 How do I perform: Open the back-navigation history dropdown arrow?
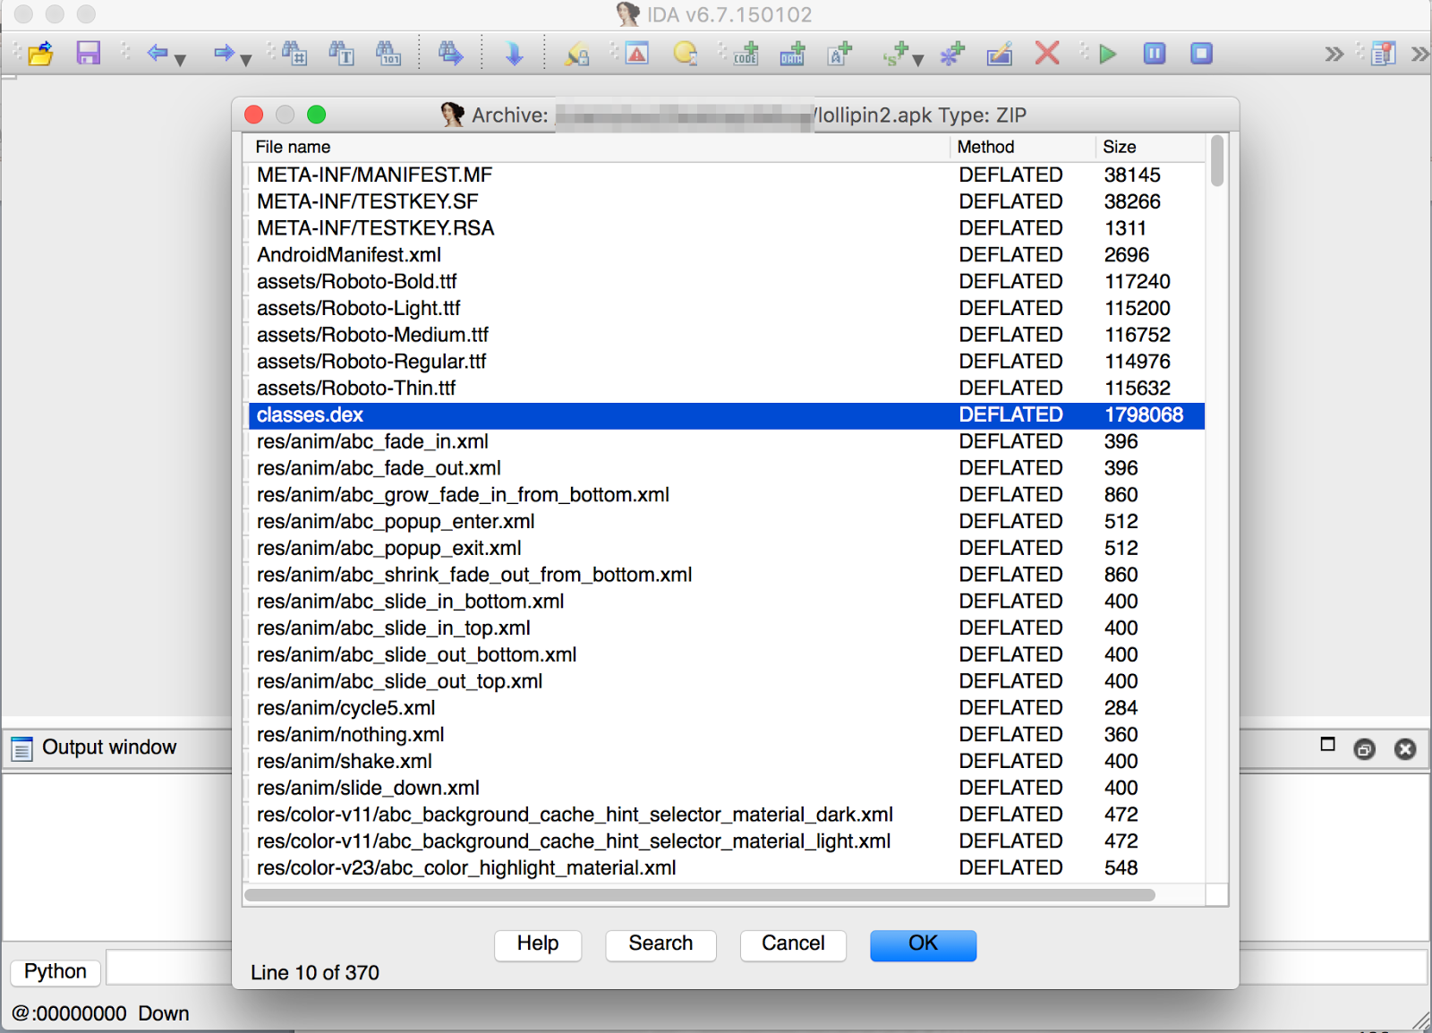pos(180,60)
